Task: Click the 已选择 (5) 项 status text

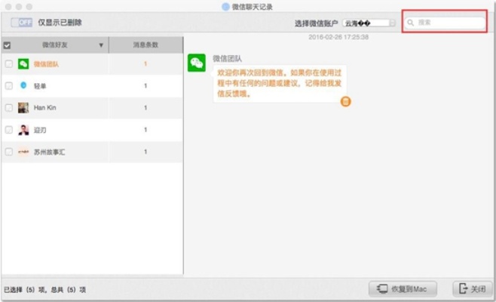Action: (44, 290)
